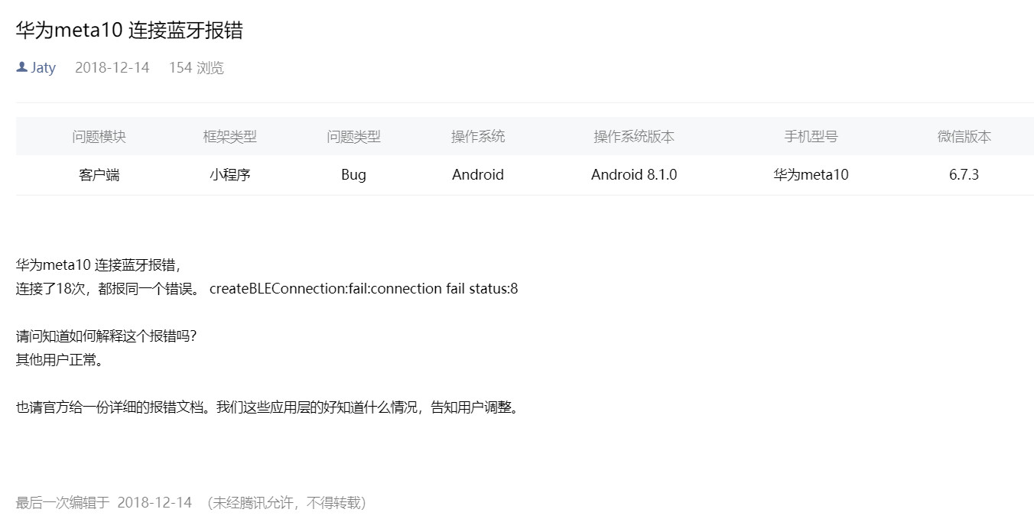This screenshot has height=519, width=1034.
Task: Click the post title 华为meta10 连接蓝牙报错
Action: 129,30
